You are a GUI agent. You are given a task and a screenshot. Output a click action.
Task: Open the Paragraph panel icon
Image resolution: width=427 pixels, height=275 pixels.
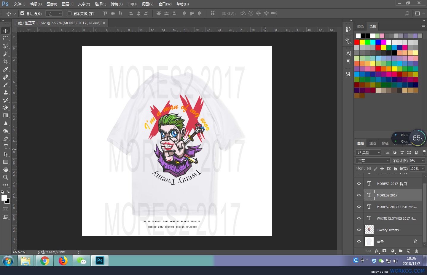[348, 62]
